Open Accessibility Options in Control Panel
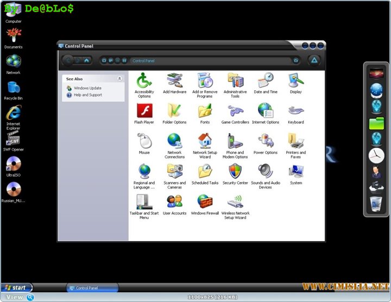This screenshot has width=391, height=302. pos(144,81)
